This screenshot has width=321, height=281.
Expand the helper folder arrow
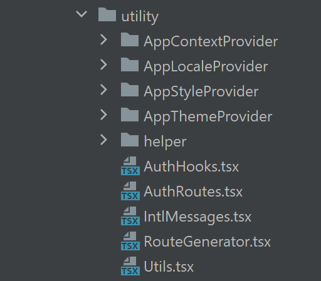pos(103,140)
